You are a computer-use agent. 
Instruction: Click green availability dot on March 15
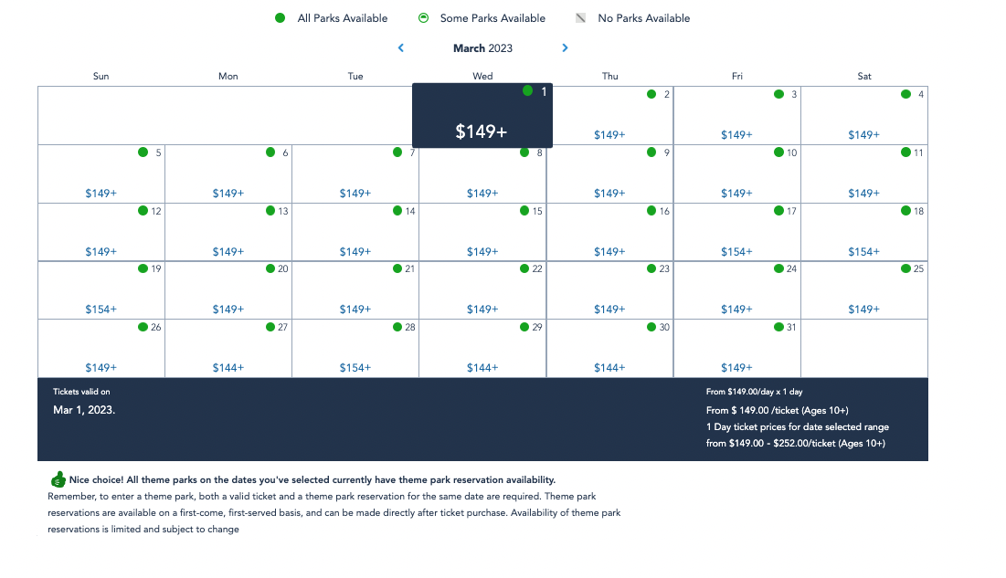(524, 211)
